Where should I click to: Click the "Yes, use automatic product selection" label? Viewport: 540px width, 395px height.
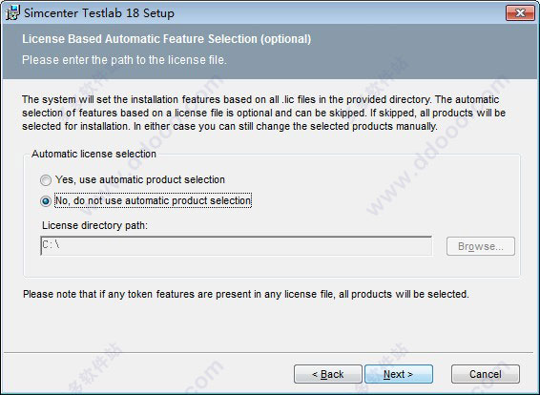coord(140,179)
